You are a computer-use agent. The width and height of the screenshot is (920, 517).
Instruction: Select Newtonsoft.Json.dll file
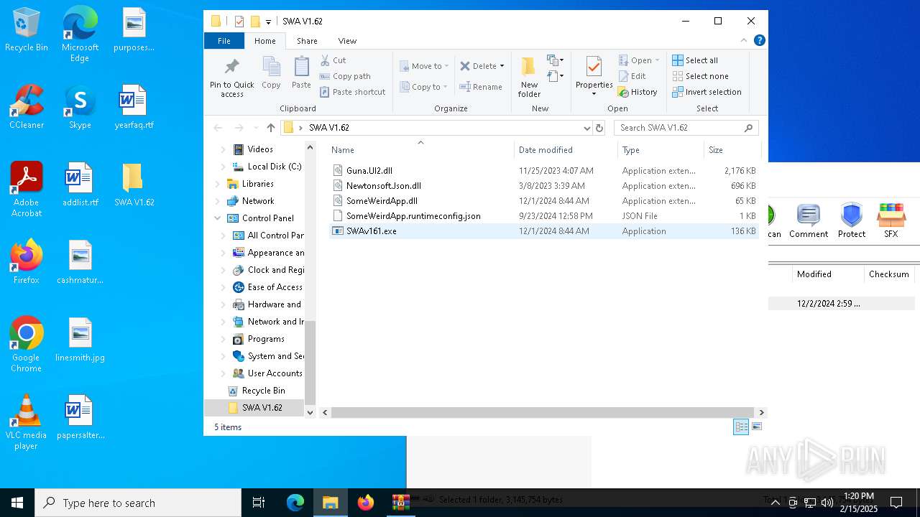384,186
